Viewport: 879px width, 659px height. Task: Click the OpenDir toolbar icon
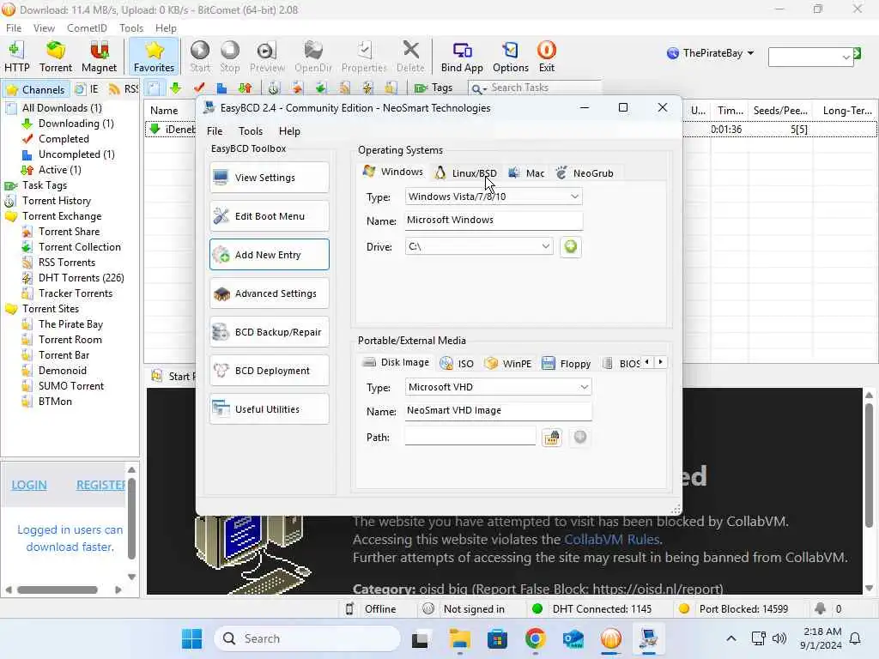tap(312, 57)
